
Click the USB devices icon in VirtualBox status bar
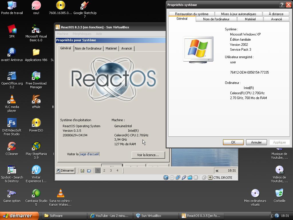click(184, 178)
